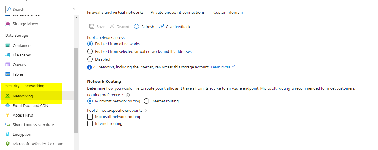The image size is (378, 150).
Task: Switch to Private endpoint connections tab
Action: (177, 12)
